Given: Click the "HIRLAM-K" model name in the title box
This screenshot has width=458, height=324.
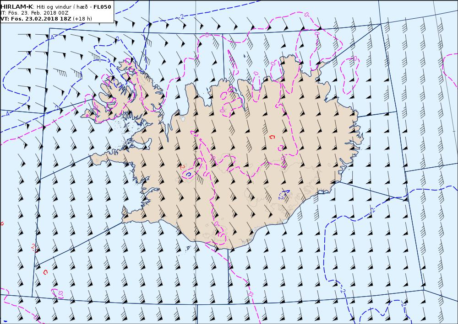Looking at the screenshot, I should click(17, 7).
